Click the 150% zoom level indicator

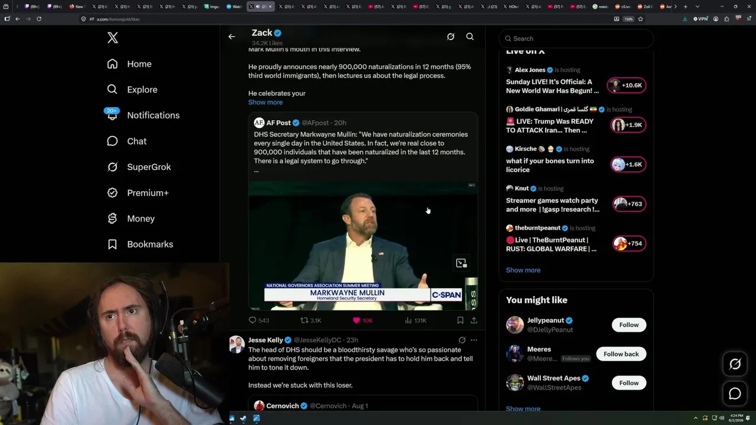[x=628, y=19]
